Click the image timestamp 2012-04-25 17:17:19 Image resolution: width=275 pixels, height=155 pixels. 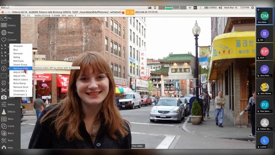coord(146,12)
